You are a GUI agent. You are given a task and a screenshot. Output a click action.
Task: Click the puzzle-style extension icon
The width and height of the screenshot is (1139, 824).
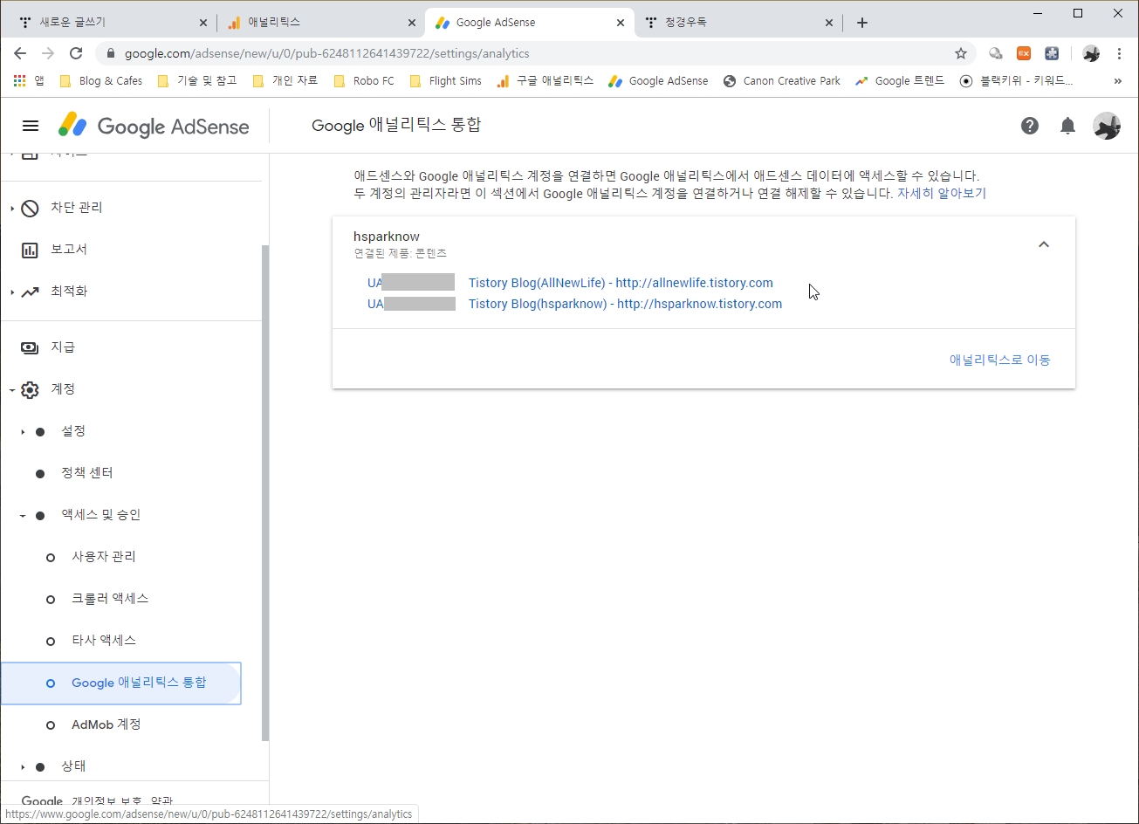coord(1053,53)
